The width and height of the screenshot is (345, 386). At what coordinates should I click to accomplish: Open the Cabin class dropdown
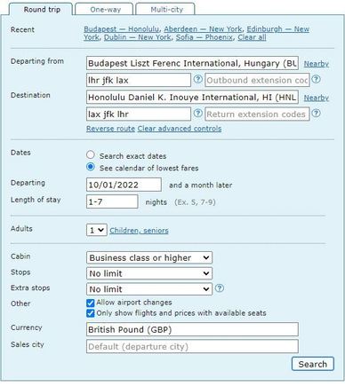coord(149,257)
